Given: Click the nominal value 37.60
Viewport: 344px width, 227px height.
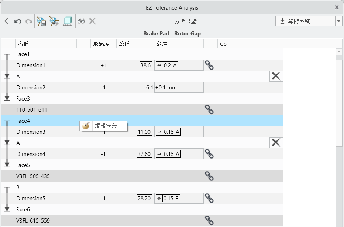Looking at the screenshot, I should [144, 154].
